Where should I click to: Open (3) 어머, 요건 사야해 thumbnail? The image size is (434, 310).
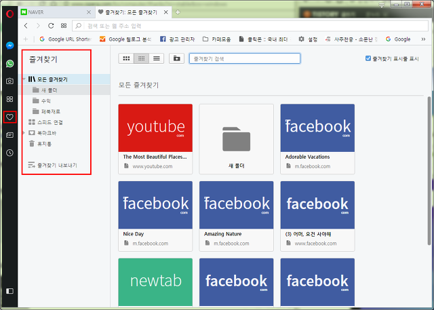tap(317, 216)
